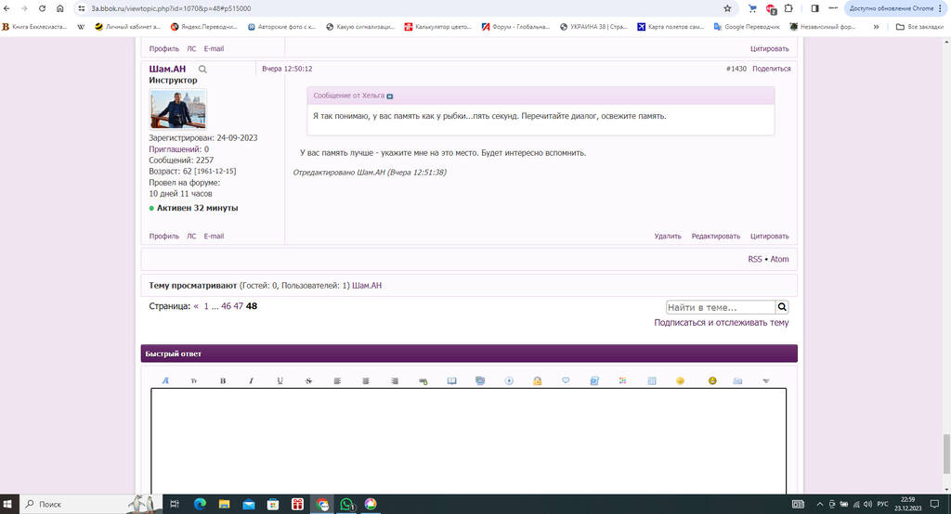The image size is (951, 514).
Task: Open the text color palette icon
Action: coord(623,380)
